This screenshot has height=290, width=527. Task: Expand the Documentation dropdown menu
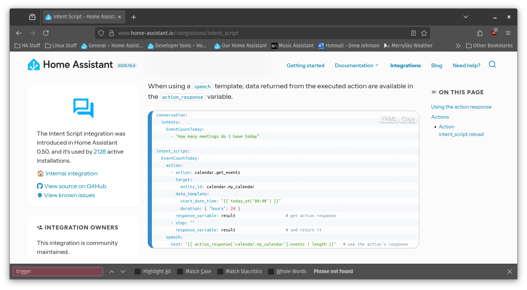[x=357, y=65]
